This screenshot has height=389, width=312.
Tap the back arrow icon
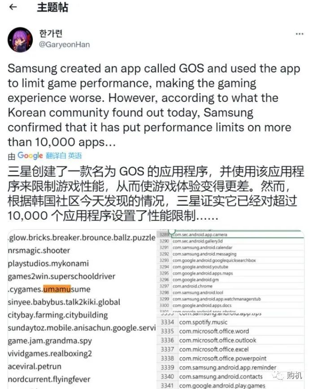(x=13, y=7)
